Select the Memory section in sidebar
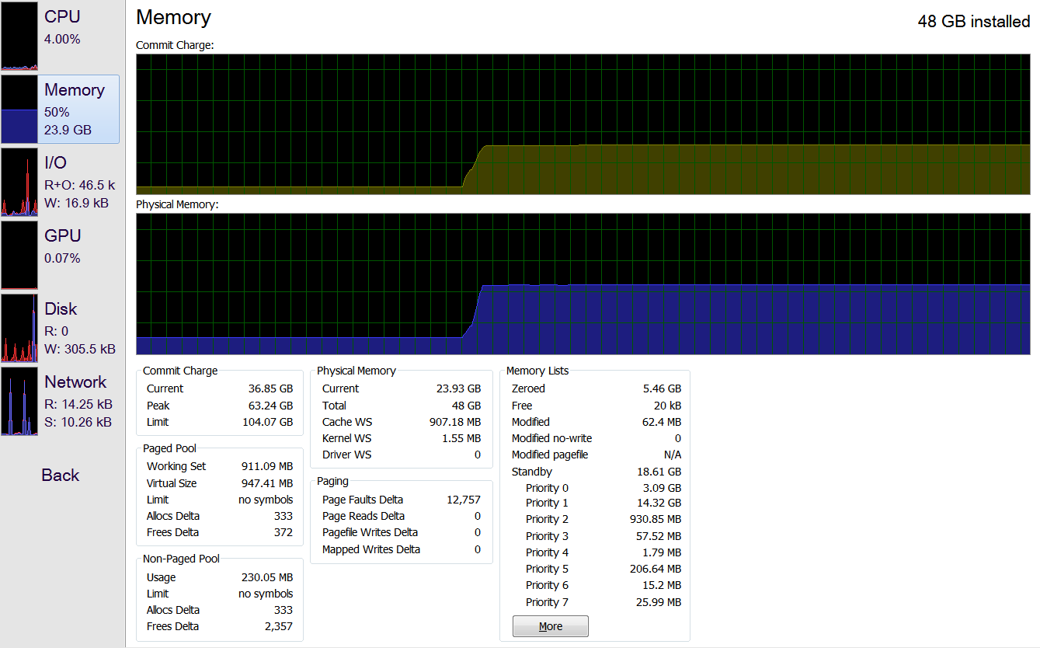 click(60, 109)
